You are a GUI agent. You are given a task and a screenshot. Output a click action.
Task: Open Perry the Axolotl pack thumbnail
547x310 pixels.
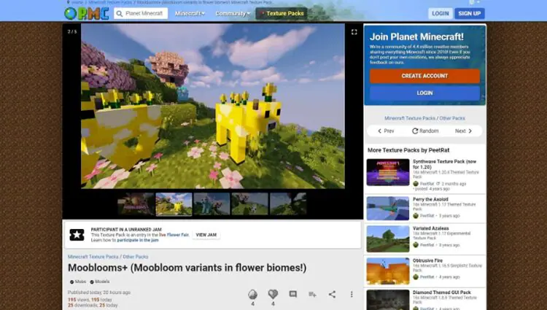387,207
